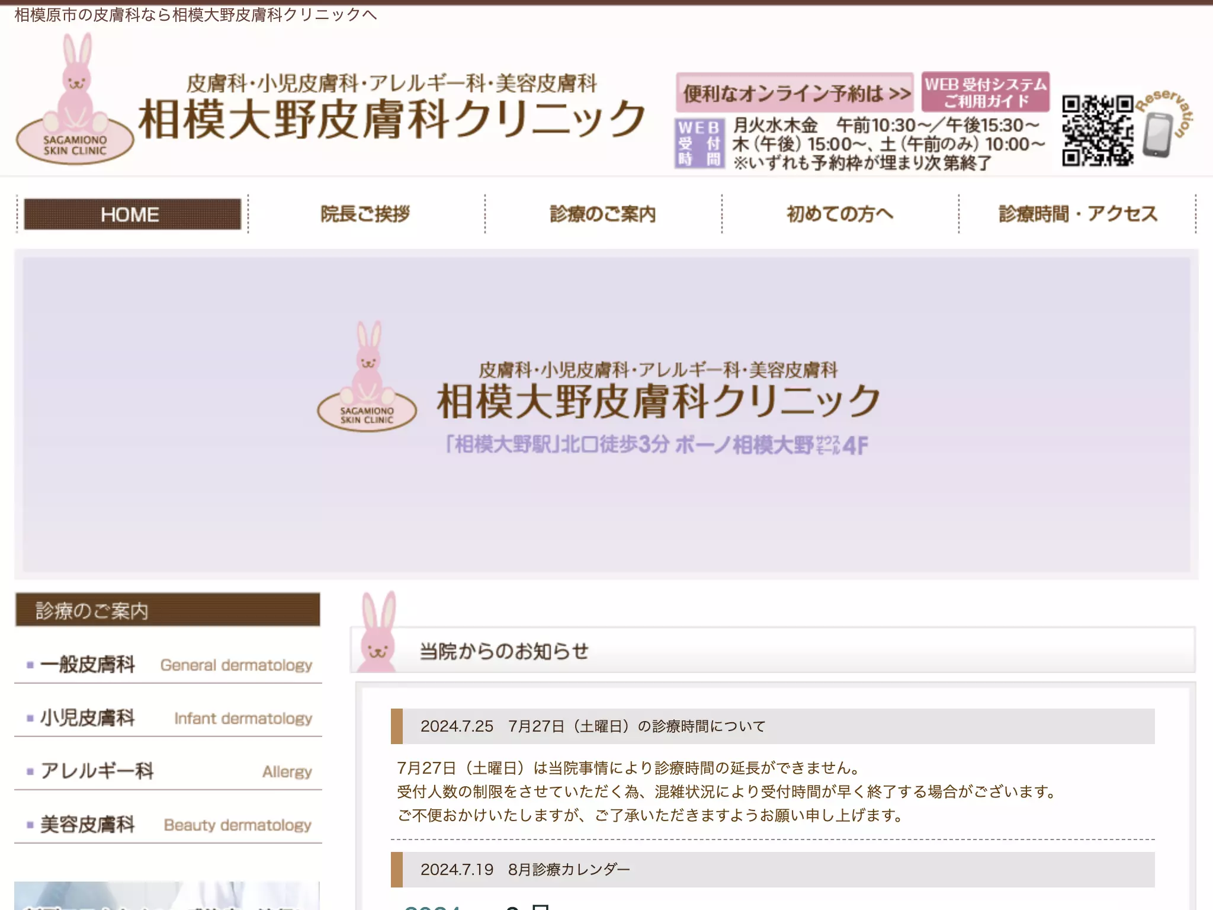Select news item 2024.7.19 8月診療カレンダー
This screenshot has width=1213, height=910.
coord(772,869)
